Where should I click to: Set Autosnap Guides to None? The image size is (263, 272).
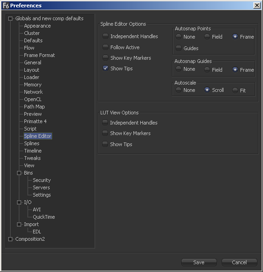tap(178, 69)
